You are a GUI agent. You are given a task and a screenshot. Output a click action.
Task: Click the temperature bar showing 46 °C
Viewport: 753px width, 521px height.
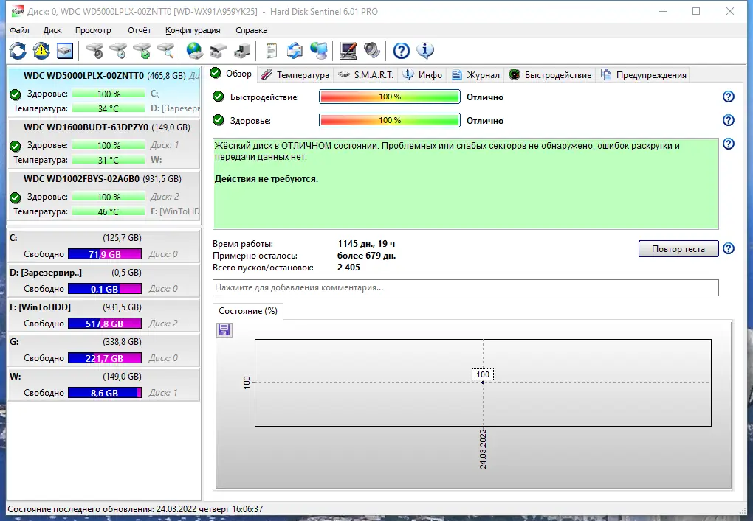pos(109,211)
